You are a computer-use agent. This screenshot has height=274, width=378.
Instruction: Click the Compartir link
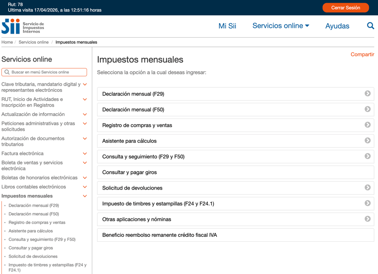[362, 55]
